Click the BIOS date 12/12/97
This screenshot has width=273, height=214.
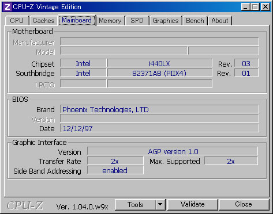click(159, 128)
